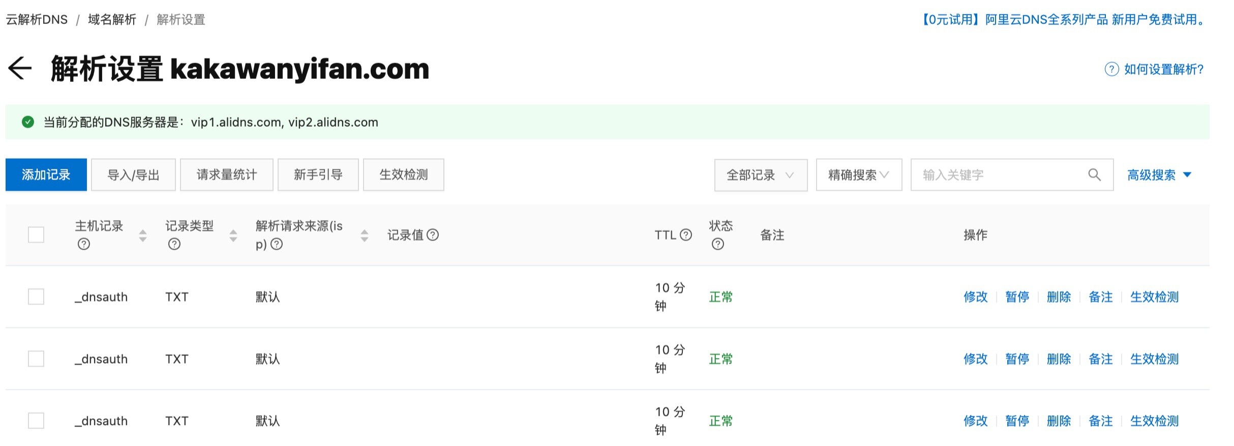Click help icon next to TTL
Image resolution: width=1234 pixels, height=446 pixels.
pos(686,235)
